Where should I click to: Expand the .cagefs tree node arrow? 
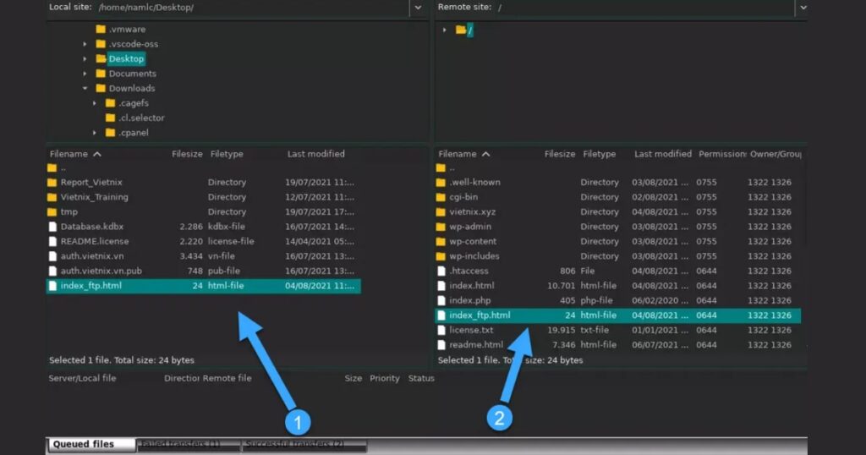click(x=94, y=103)
